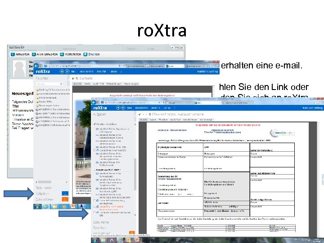Open the Neu menu in the middle roXtra window
This screenshot has width=324, height=243.
click(x=74, y=72)
